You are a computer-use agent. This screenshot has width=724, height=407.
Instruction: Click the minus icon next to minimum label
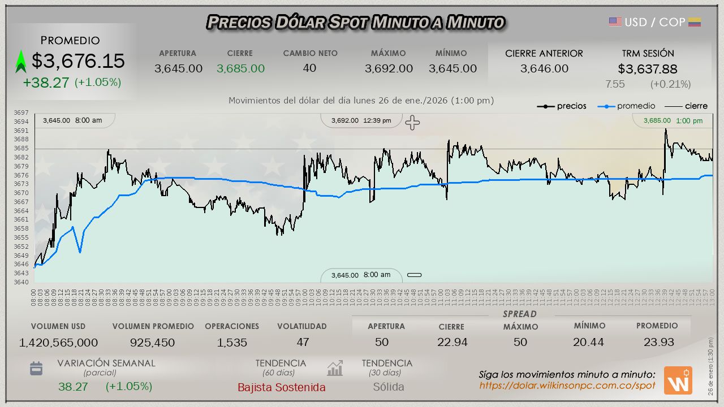coord(415,275)
